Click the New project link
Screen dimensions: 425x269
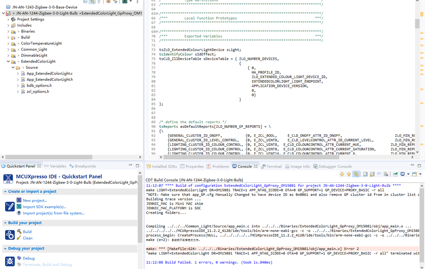click(x=32, y=200)
